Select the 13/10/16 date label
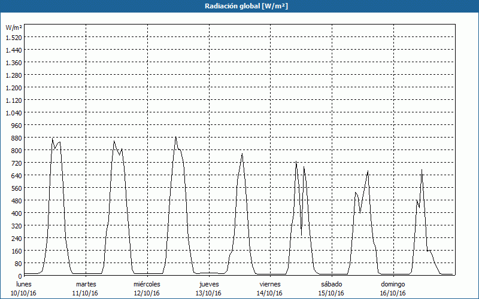The width and height of the screenshot is (479, 299). (x=208, y=293)
